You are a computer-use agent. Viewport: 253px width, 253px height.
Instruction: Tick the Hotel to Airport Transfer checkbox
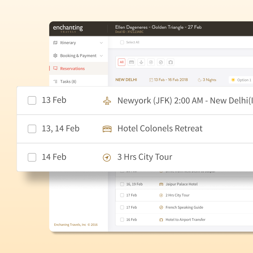[x=122, y=220]
